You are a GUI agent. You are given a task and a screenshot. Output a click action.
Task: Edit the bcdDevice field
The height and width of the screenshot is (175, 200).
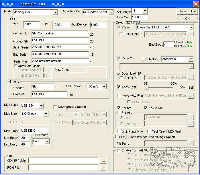tap(99, 25)
